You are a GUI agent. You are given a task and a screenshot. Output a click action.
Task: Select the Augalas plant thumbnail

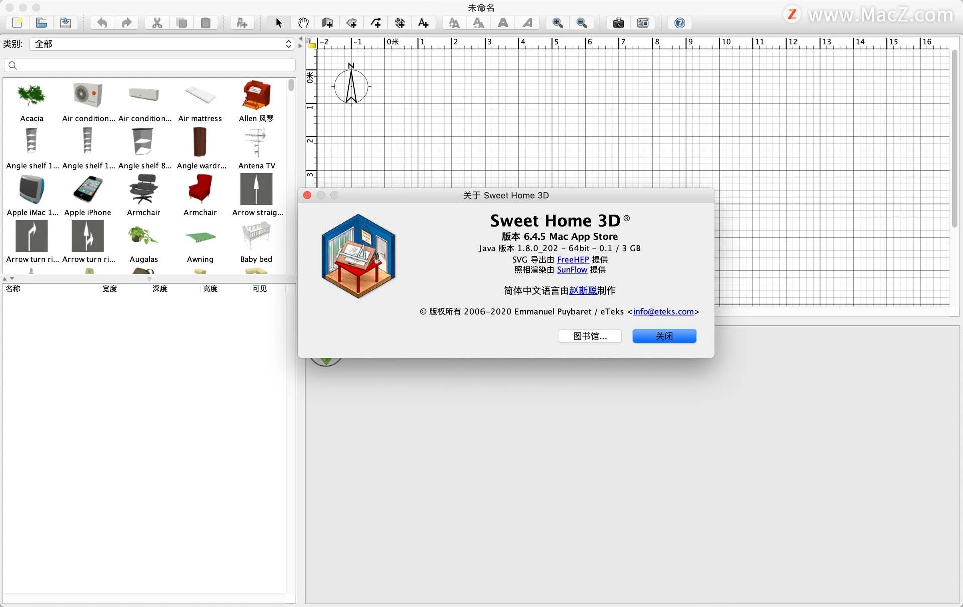pyautogui.click(x=144, y=236)
